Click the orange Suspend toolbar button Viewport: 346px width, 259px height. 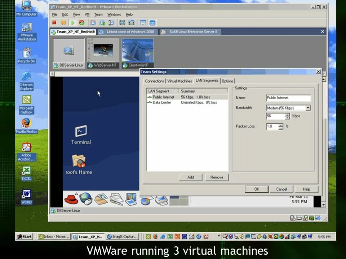pos(63,22)
